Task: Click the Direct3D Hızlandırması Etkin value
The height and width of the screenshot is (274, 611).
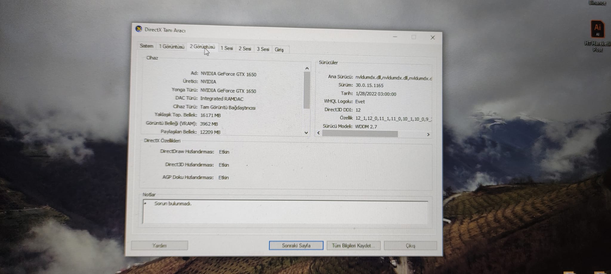Action: point(224,165)
